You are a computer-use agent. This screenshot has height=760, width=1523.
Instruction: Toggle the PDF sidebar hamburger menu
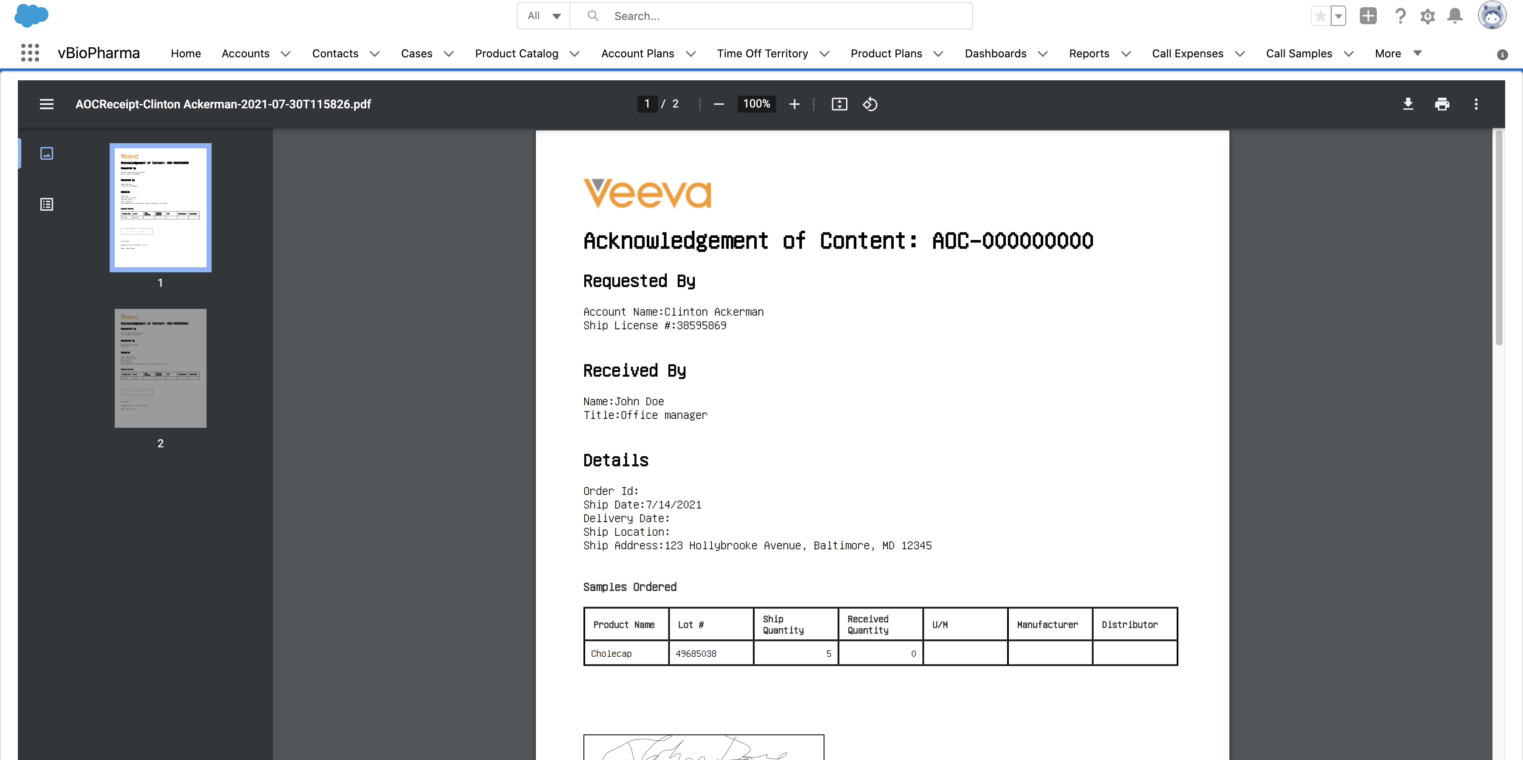coord(47,104)
